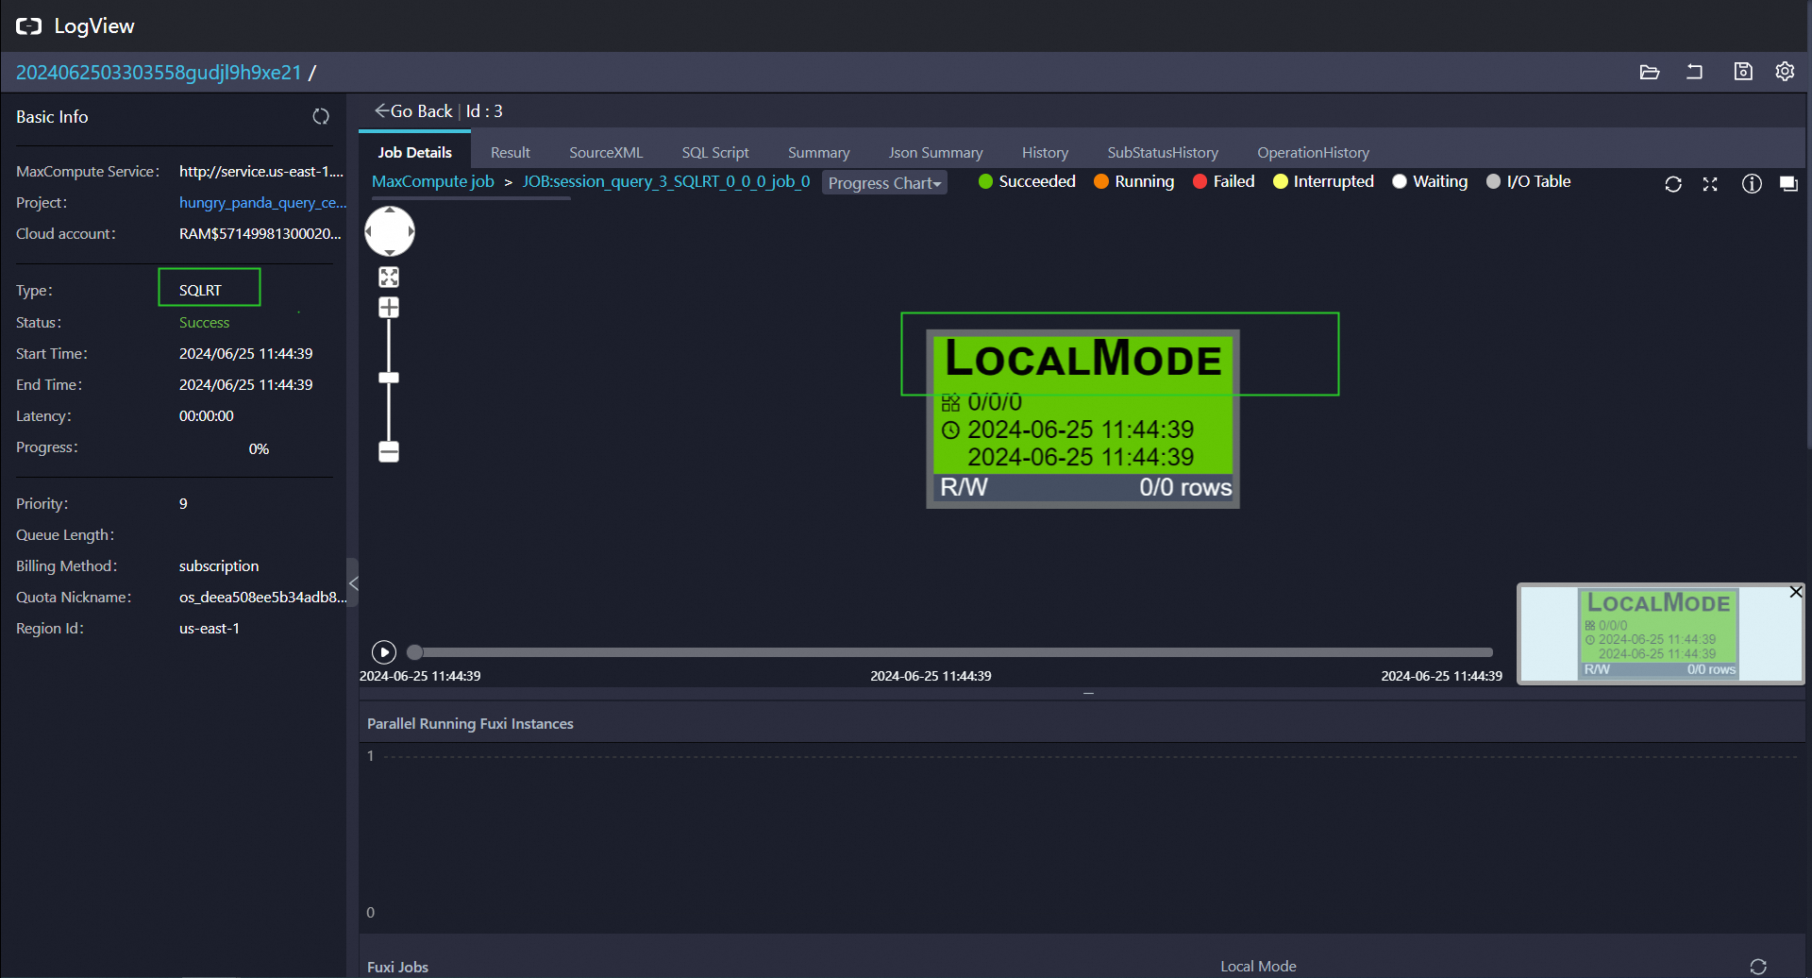Click the Success status text
The width and height of the screenshot is (1812, 978).
tap(204, 322)
